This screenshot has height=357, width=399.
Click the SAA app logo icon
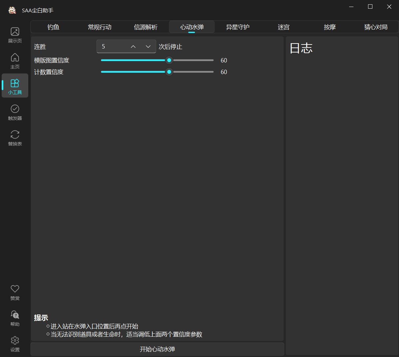click(x=12, y=10)
